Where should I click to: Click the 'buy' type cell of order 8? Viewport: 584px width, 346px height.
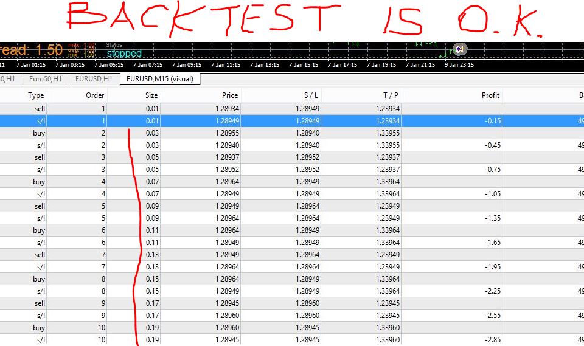point(39,279)
